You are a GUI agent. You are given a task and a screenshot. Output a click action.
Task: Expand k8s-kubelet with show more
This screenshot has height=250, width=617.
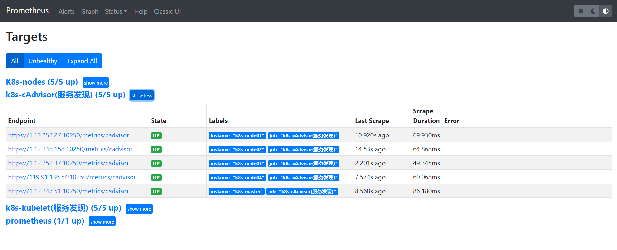139,209
